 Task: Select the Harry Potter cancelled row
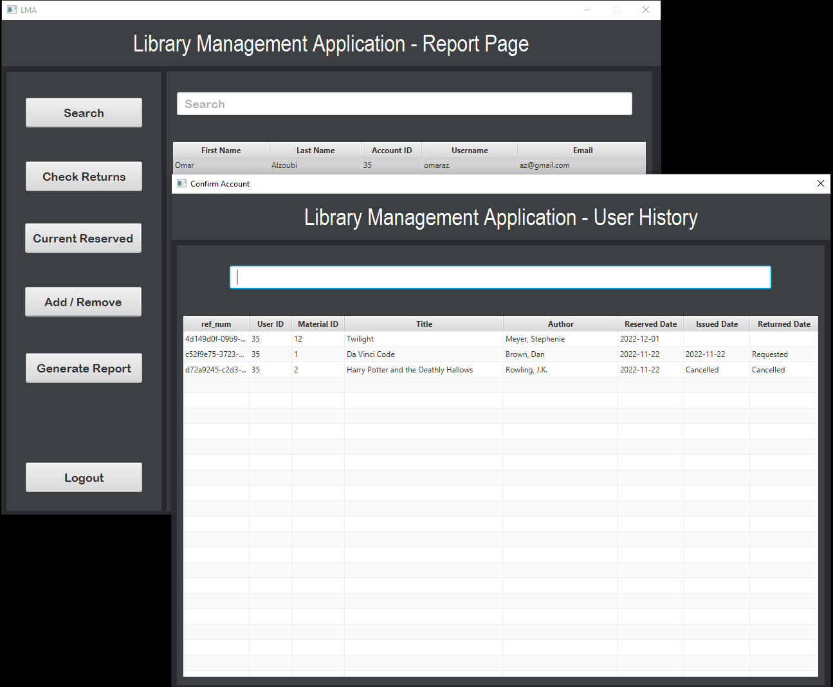pyautogui.click(x=424, y=369)
